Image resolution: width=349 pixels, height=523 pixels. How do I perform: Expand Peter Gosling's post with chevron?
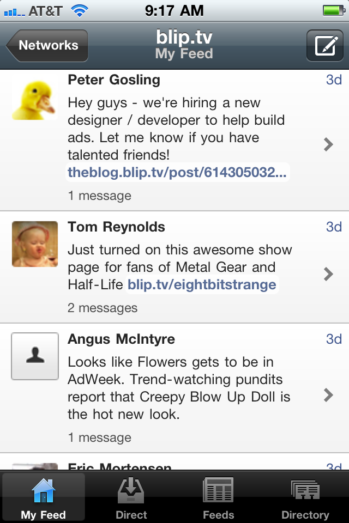328,144
